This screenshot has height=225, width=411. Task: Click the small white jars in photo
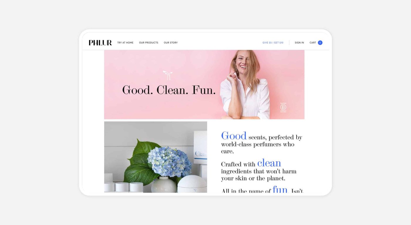(124, 187)
